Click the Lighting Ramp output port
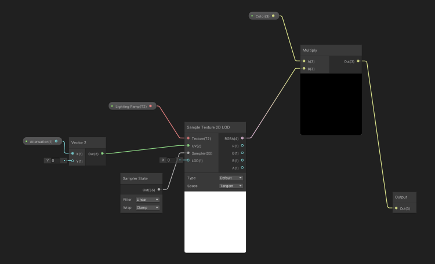435x264 pixels. (151, 106)
